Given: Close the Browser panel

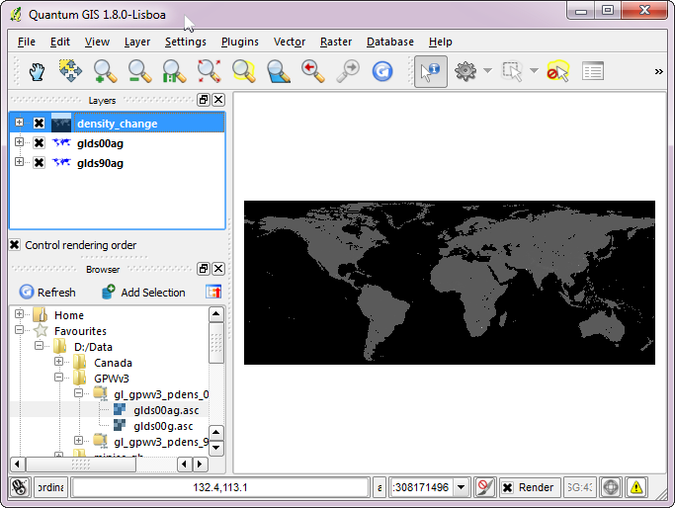Looking at the screenshot, I should (x=218, y=269).
